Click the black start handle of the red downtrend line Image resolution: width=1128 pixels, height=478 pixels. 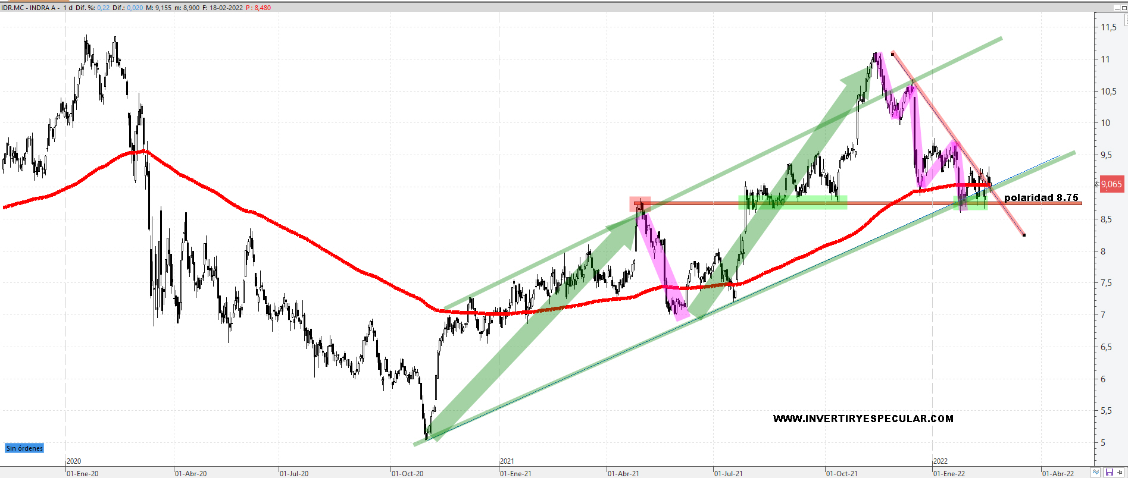pyautogui.click(x=892, y=54)
